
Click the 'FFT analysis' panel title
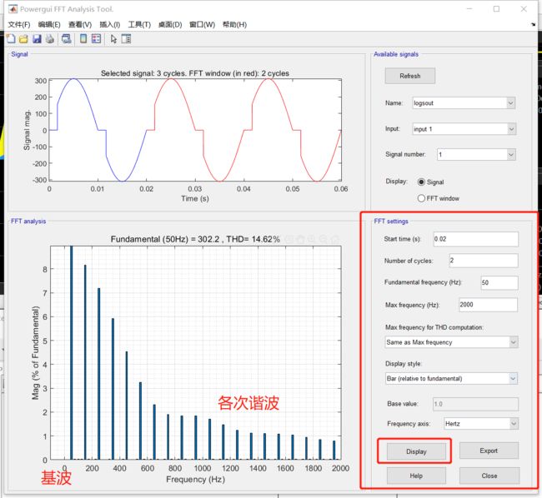(28, 222)
